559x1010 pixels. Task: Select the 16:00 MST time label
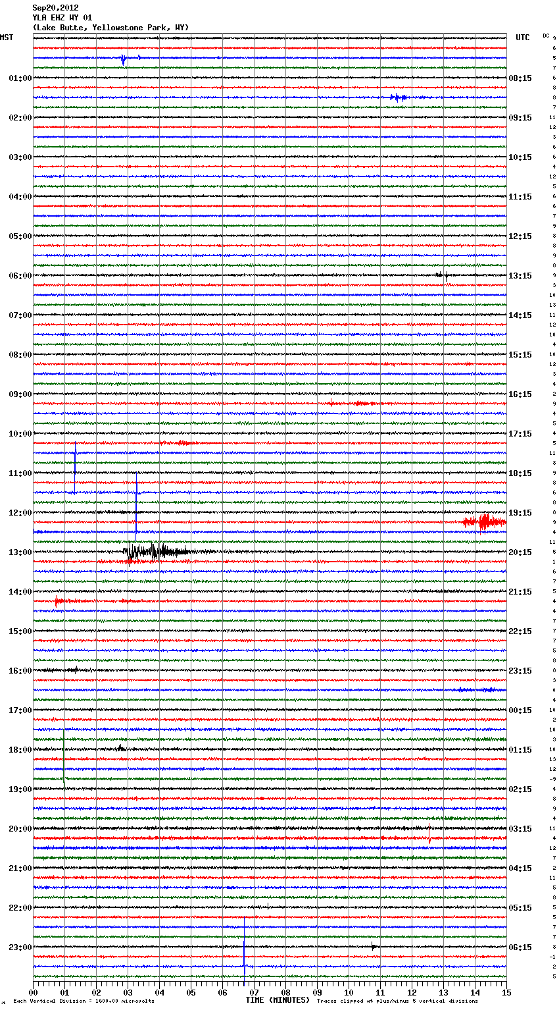[x=20, y=671]
